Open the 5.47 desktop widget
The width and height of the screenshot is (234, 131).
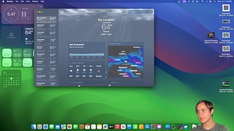pyautogui.click(x=22, y=14)
